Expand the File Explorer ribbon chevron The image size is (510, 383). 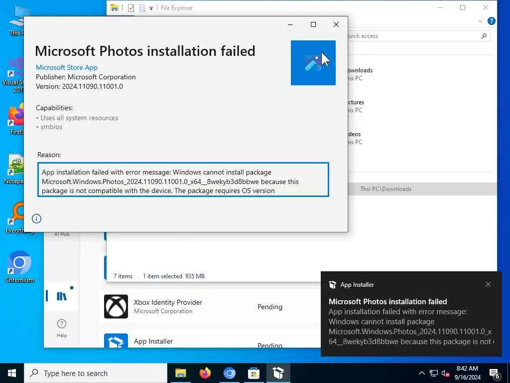(x=481, y=21)
